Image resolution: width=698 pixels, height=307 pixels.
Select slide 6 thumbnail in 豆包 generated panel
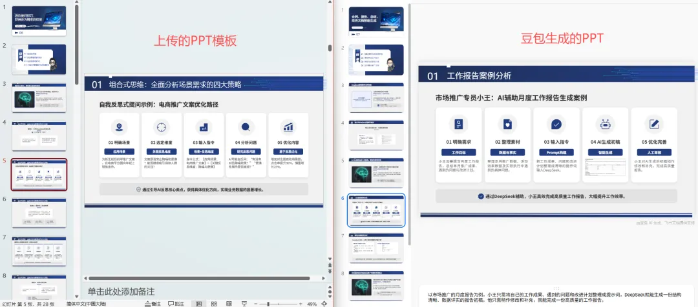point(376,211)
